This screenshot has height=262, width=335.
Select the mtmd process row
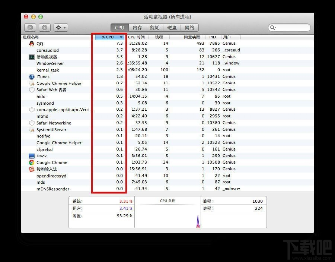pos(167,116)
